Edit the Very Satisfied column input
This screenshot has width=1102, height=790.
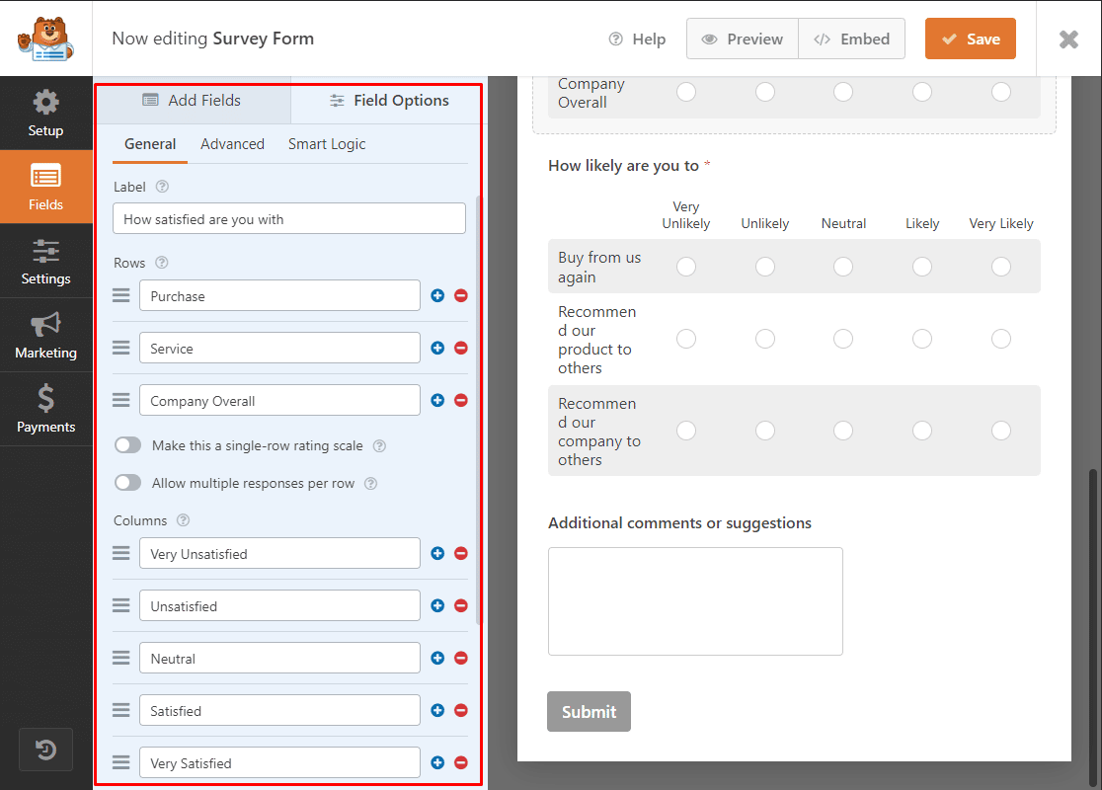[279, 762]
